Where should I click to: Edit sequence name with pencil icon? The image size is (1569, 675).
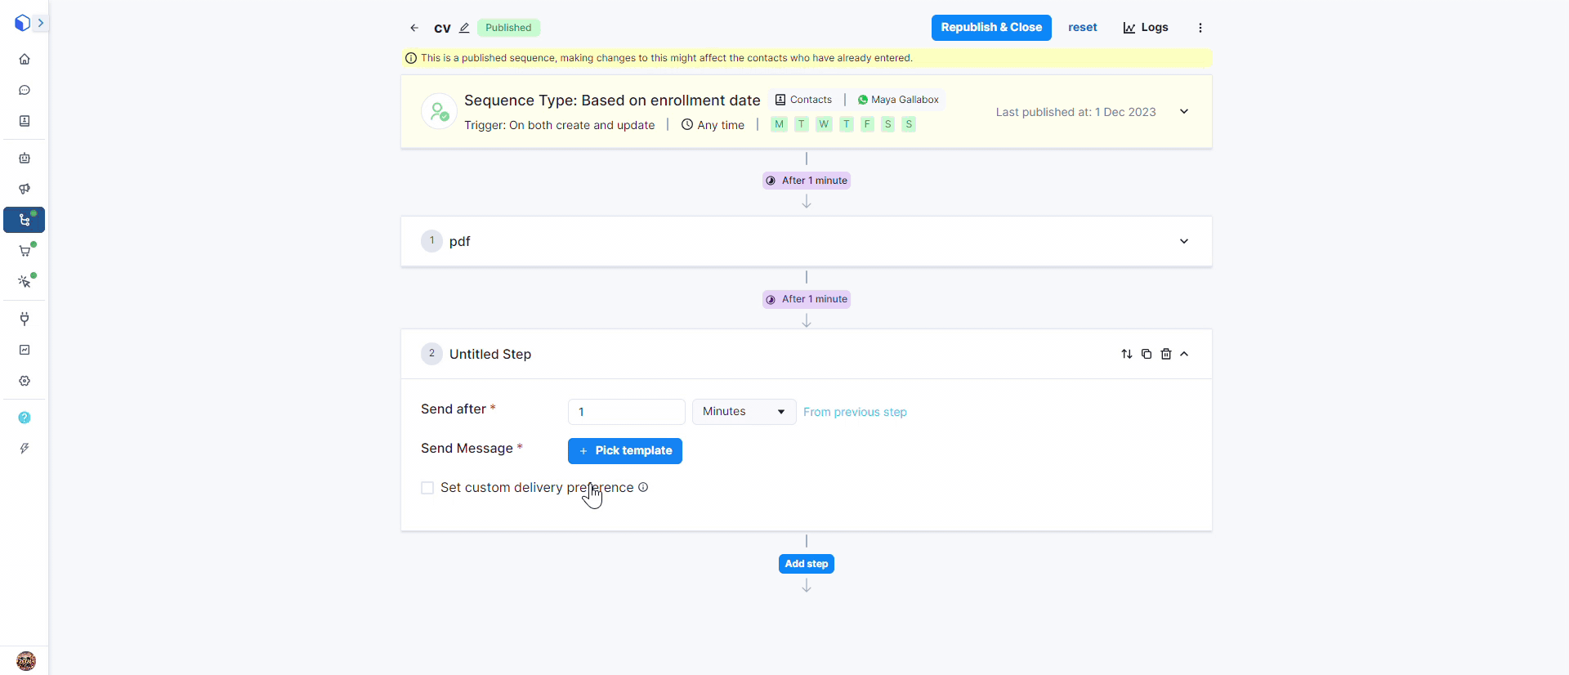tap(464, 28)
